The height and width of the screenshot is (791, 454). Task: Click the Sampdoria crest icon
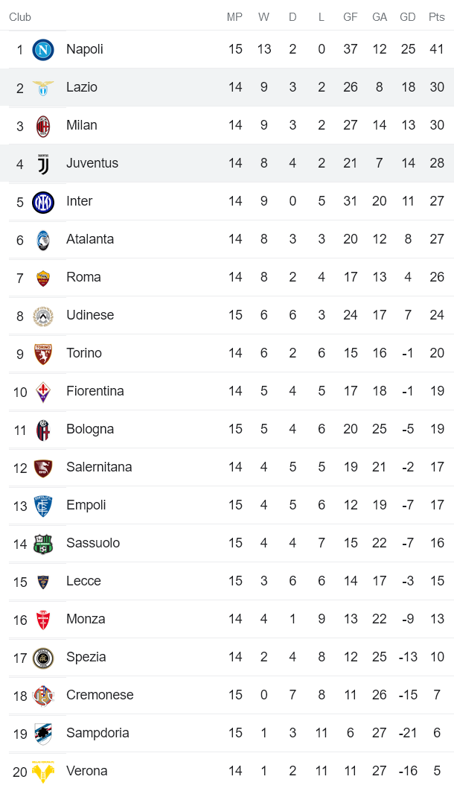[x=43, y=734]
